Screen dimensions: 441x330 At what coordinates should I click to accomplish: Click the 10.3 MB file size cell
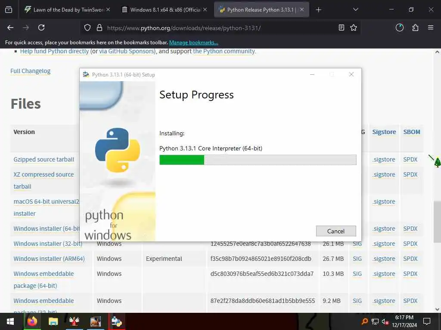[333, 274]
